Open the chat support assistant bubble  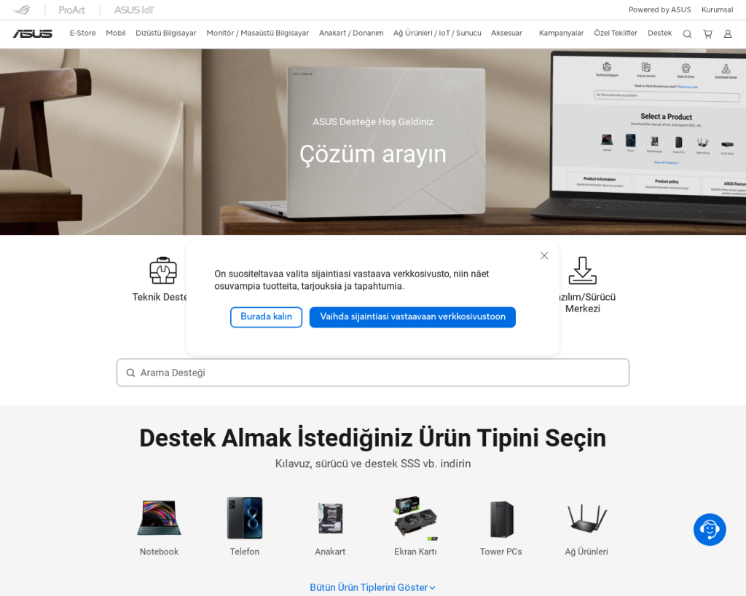[x=710, y=530]
